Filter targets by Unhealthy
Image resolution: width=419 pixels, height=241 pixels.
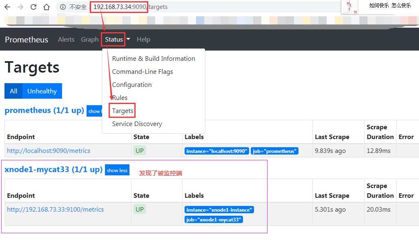pyautogui.click(x=42, y=91)
